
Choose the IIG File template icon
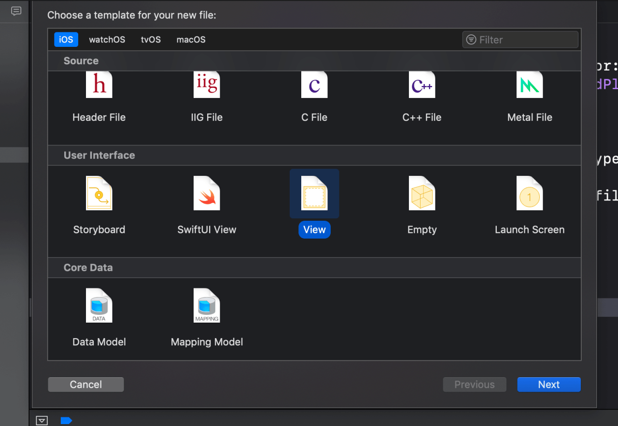[207, 85]
